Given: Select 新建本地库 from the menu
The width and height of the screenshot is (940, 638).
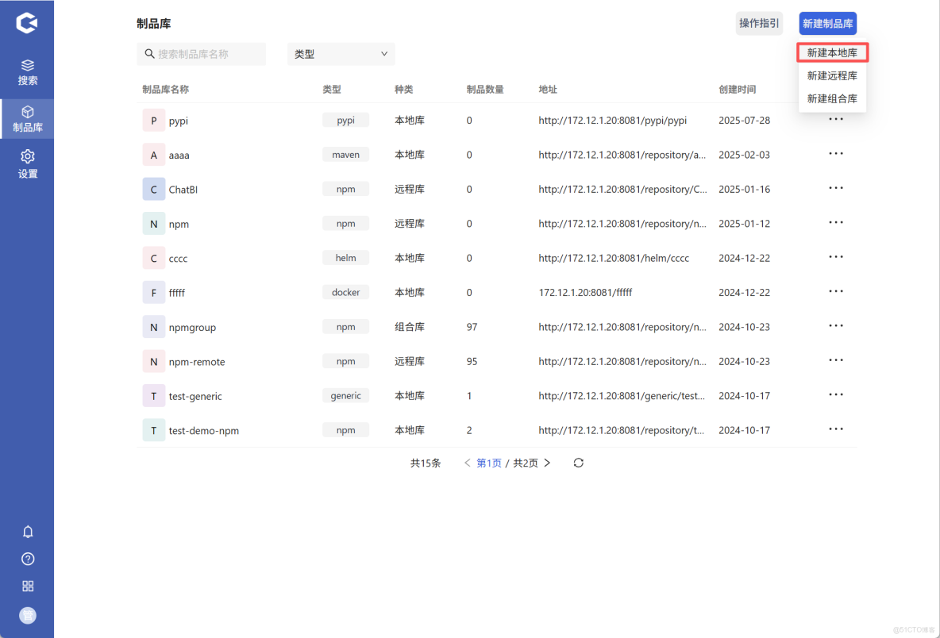Looking at the screenshot, I should coord(832,52).
